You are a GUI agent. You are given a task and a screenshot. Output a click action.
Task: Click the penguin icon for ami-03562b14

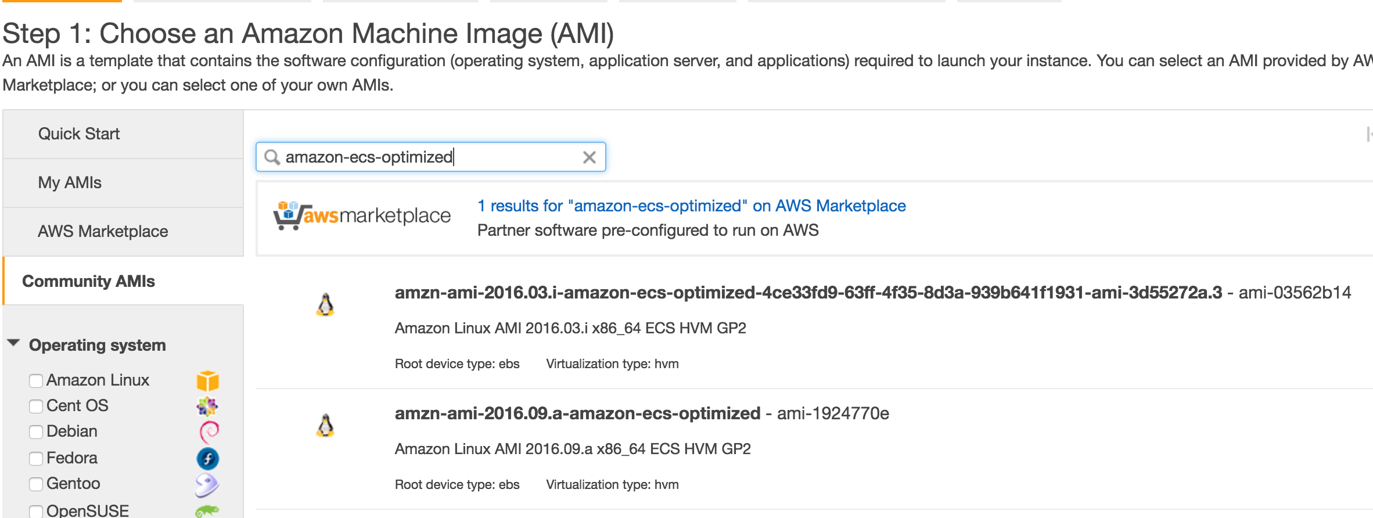[x=325, y=304]
